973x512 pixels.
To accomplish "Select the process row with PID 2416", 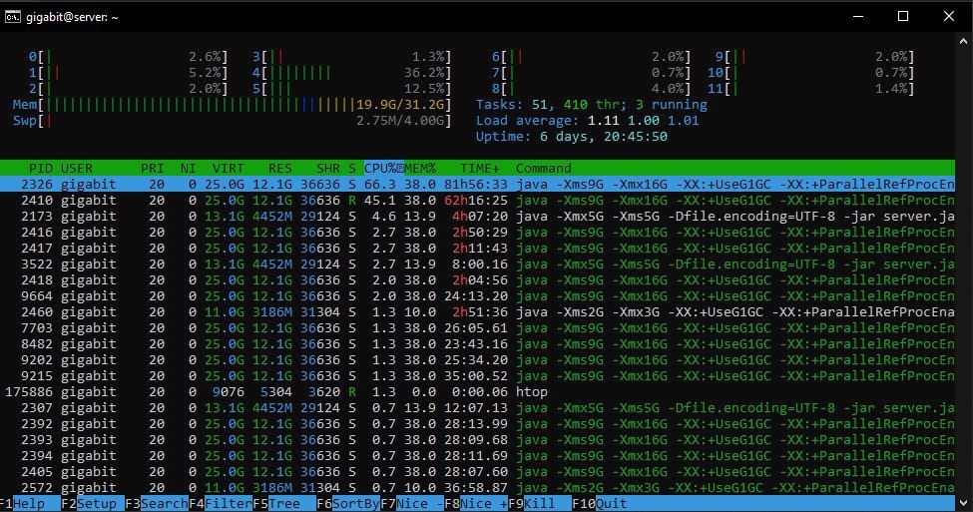I will pos(477,233).
